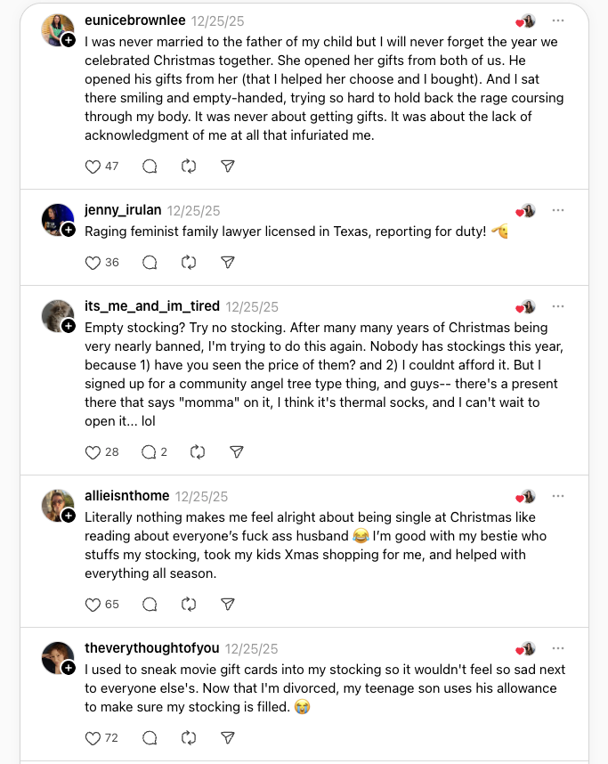Heart its_me_and_im_tired's stocking comment
This screenshot has height=764, width=608.
[x=93, y=452]
